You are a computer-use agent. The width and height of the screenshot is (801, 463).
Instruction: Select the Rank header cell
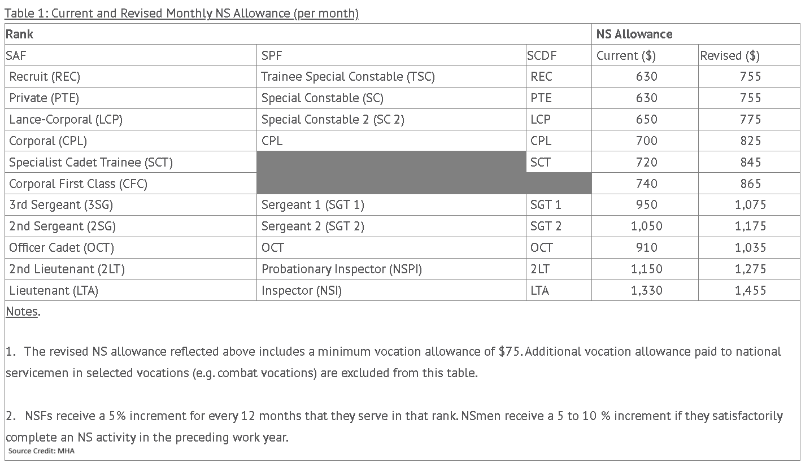pos(20,34)
